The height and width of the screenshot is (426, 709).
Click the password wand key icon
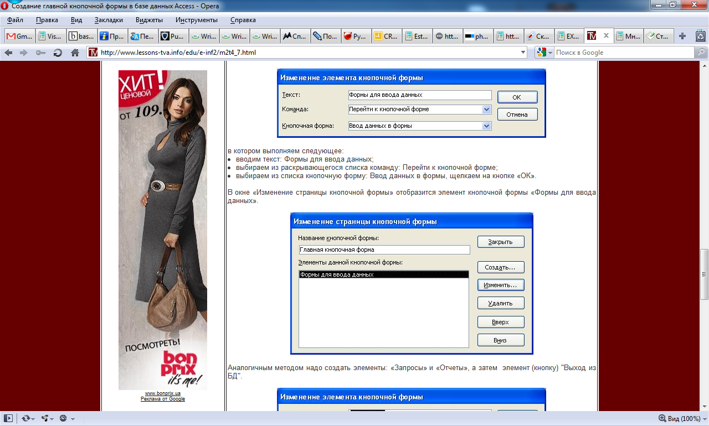point(40,53)
